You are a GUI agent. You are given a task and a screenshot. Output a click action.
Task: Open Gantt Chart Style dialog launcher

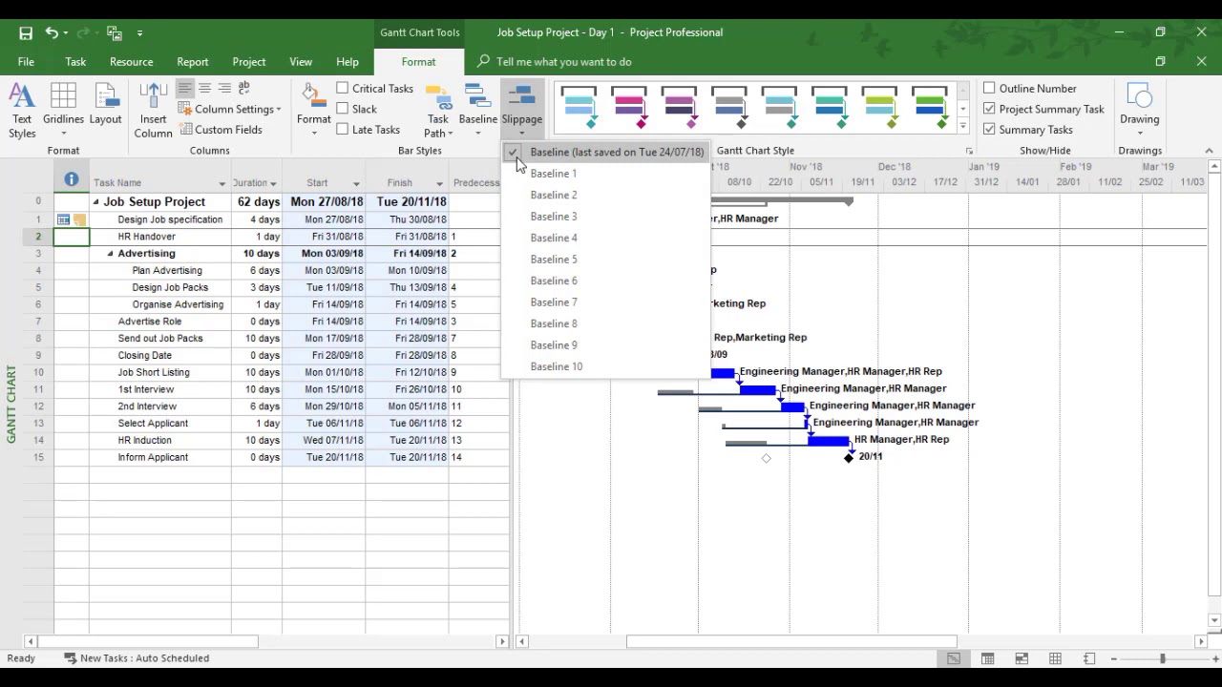click(969, 151)
